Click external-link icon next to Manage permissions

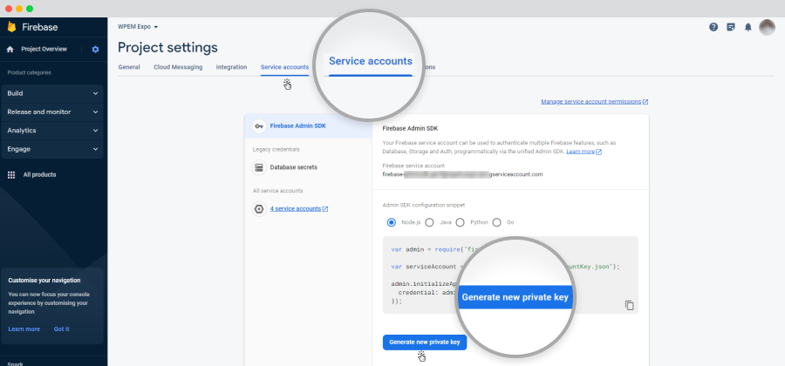click(645, 101)
